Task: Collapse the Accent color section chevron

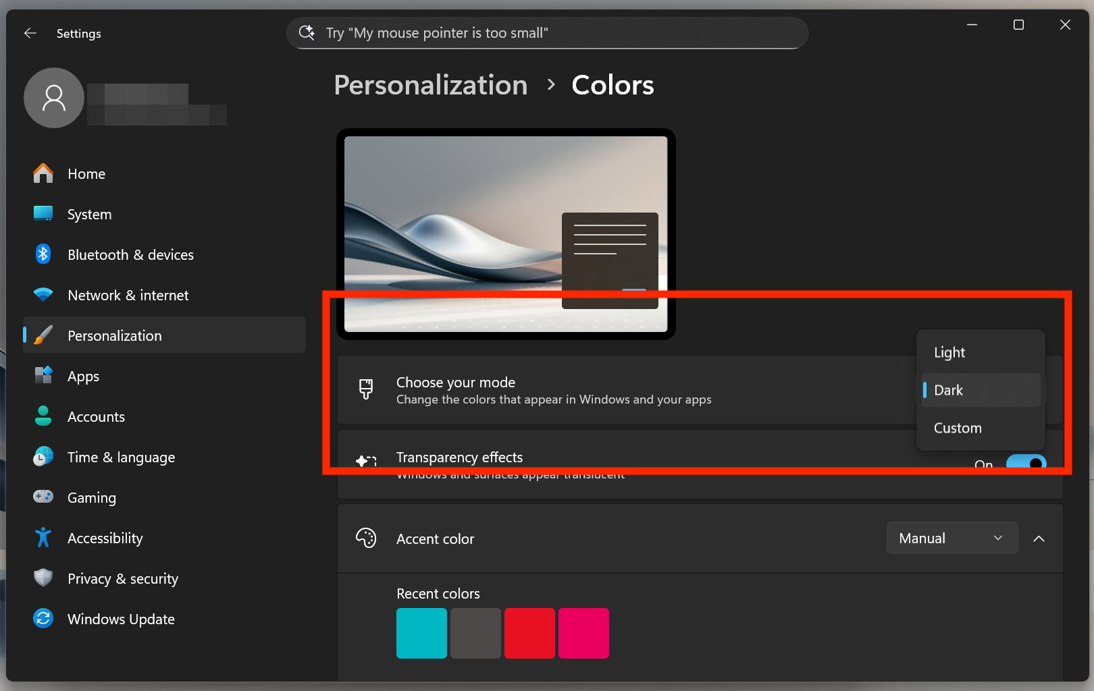Action: coord(1039,538)
